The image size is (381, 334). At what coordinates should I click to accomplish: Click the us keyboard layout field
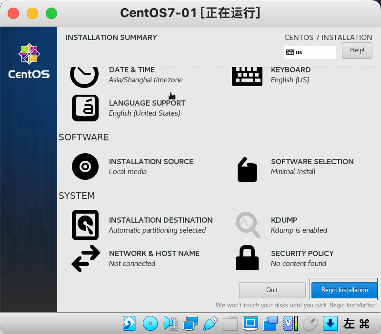[x=310, y=52]
